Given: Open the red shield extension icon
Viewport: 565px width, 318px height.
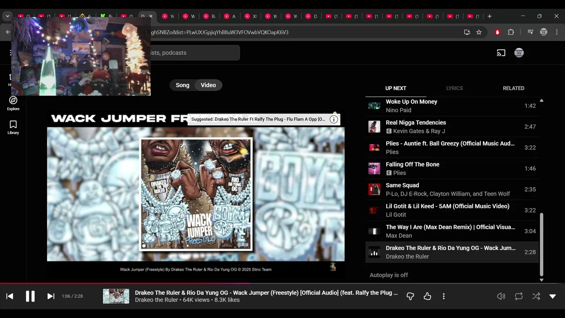Looking at the screenshot, I should click(x=497, y=32).
